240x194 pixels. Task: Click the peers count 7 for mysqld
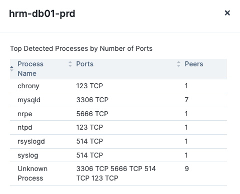186,100
